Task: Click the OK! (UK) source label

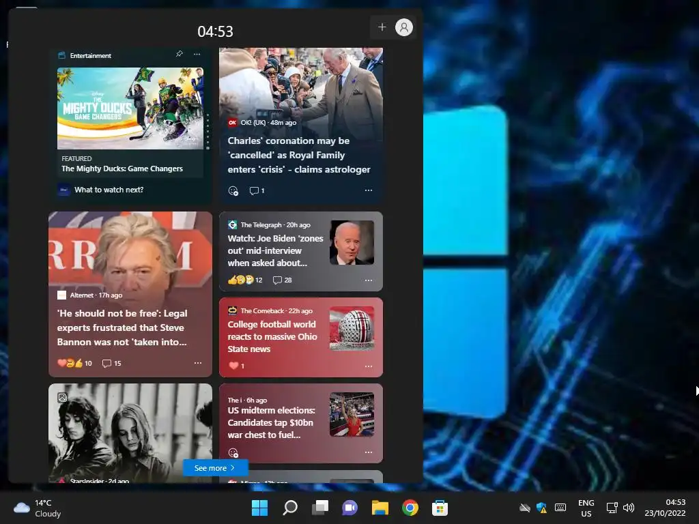Action: point(253,123)
